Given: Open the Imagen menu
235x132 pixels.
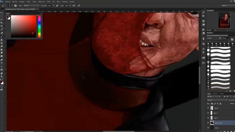Looking at the screenshot, I should (22, 1).
